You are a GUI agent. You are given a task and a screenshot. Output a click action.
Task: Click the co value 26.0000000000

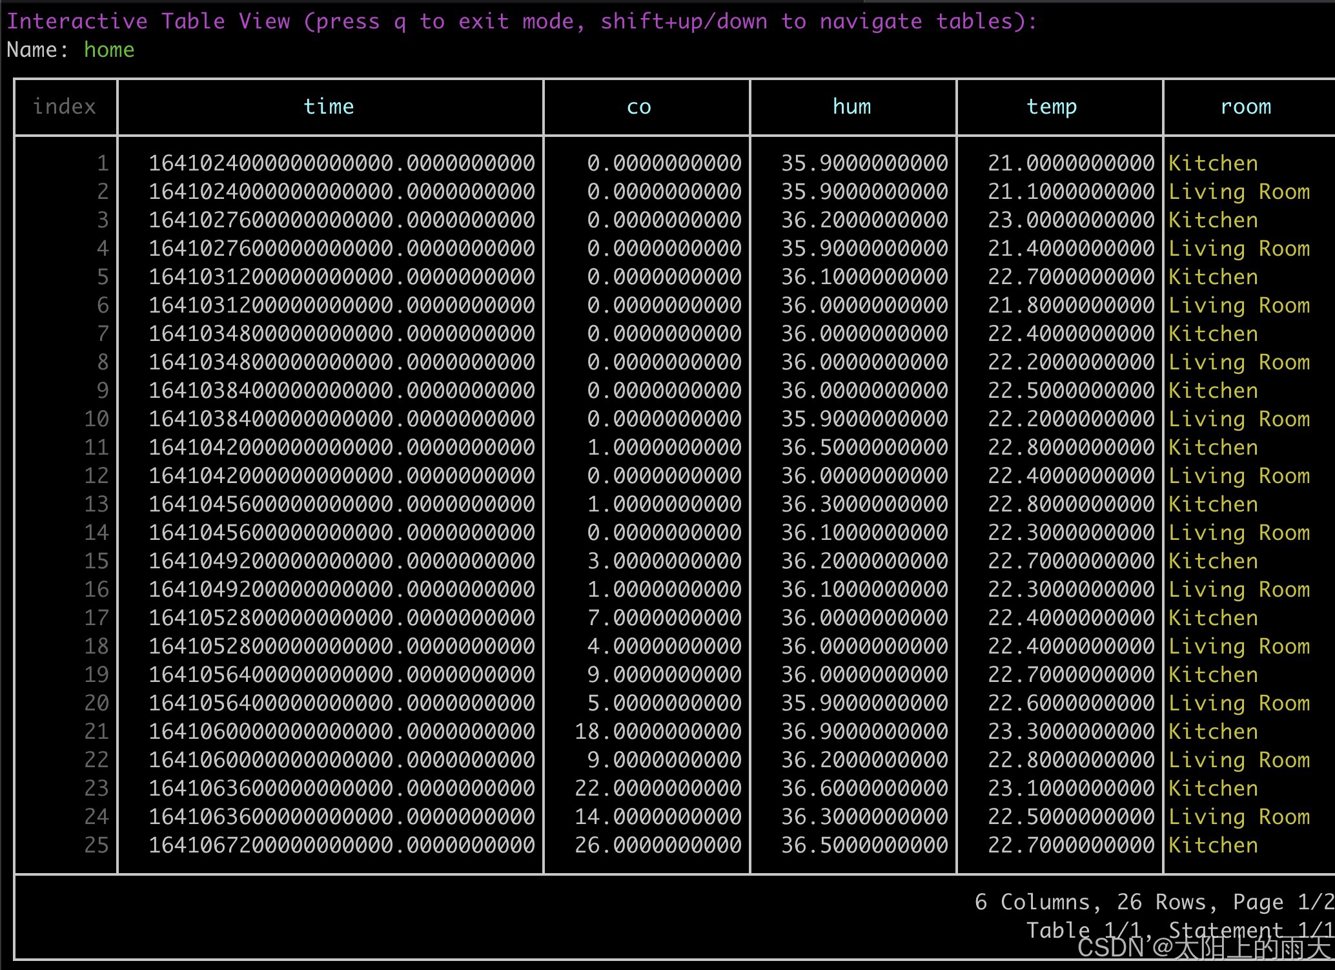click(658, 845)
